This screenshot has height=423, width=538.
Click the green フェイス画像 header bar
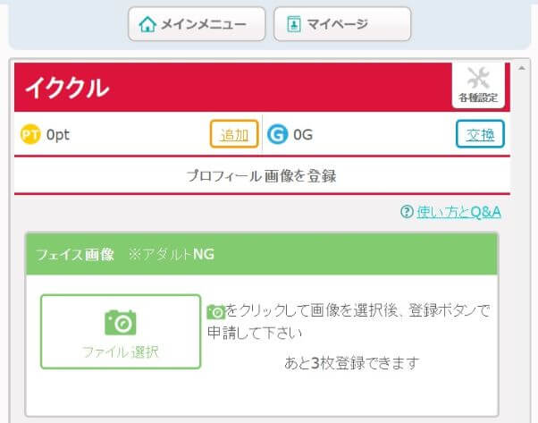[x=261, y=254]
